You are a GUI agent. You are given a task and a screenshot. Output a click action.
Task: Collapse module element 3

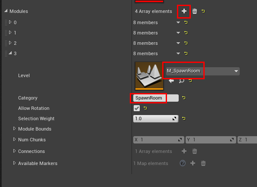(x=10, y=53)
